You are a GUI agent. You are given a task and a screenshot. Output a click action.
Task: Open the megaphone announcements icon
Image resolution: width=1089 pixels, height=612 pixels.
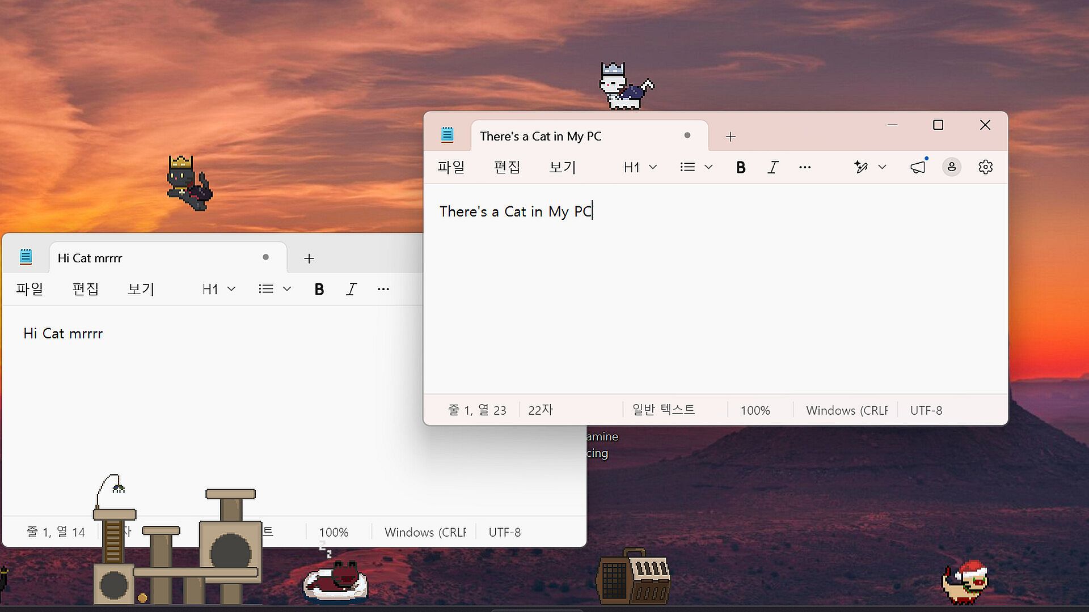pyautogui.click(x=918, y=167)
